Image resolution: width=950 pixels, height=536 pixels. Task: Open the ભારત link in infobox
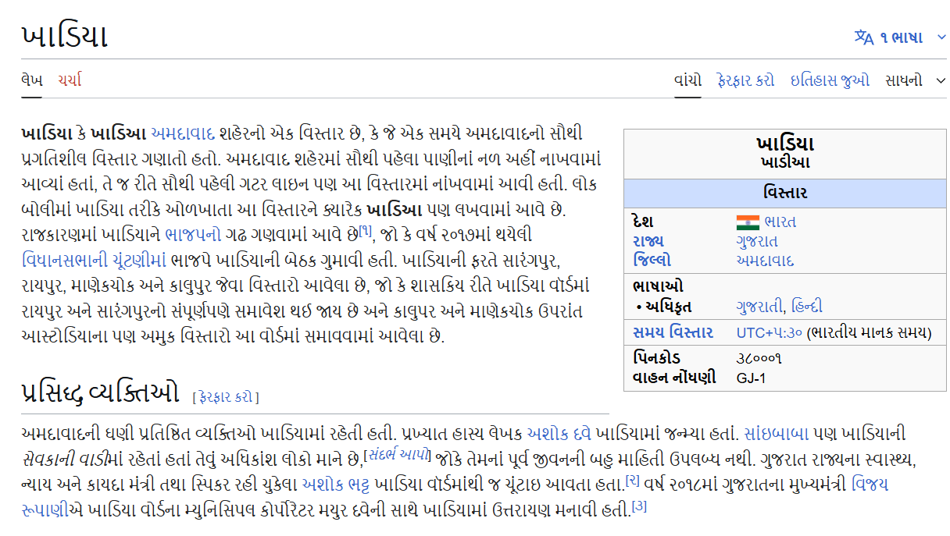[780, 222]
